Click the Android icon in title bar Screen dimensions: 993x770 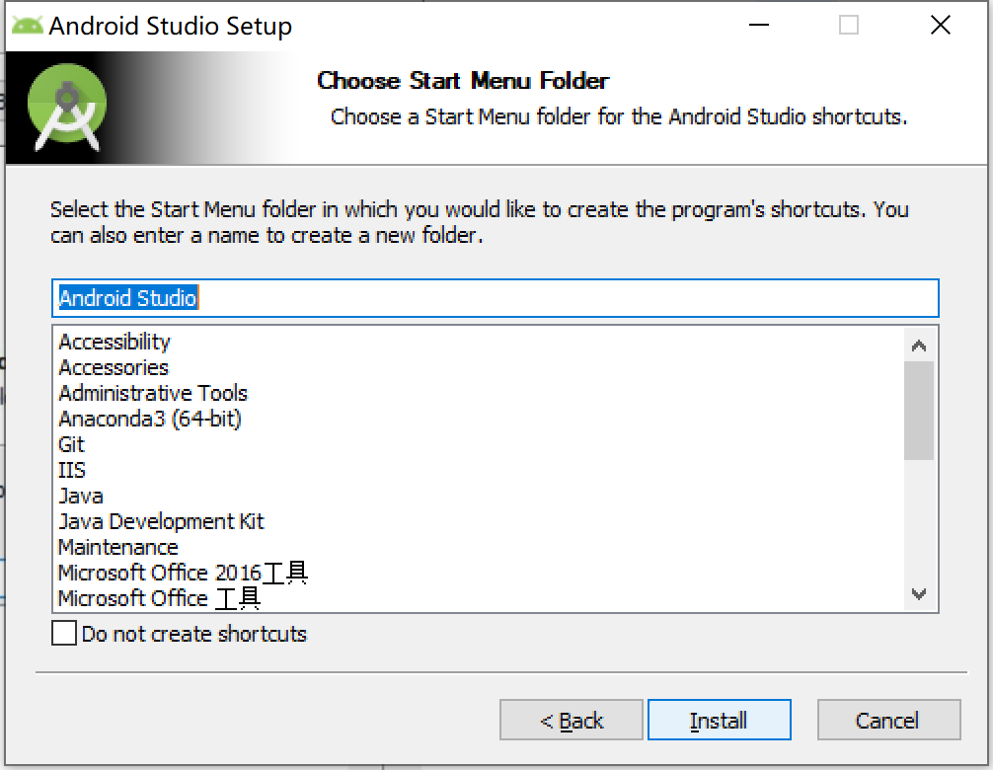pos(28,26)
